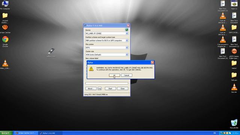Select the aTube Catcher desktop icon

(5, 29)
